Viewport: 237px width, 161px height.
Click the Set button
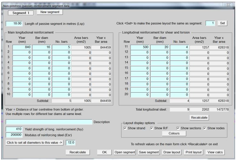pyautogui.click(x=222, y=23)
